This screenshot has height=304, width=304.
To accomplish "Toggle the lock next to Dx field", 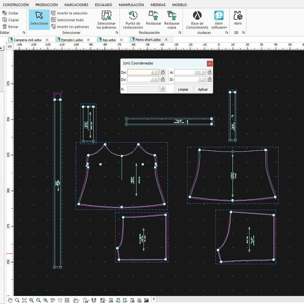I will coord(163,72).
